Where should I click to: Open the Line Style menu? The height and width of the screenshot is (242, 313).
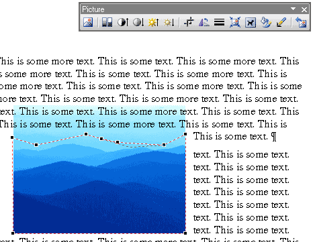pos(219,22)
